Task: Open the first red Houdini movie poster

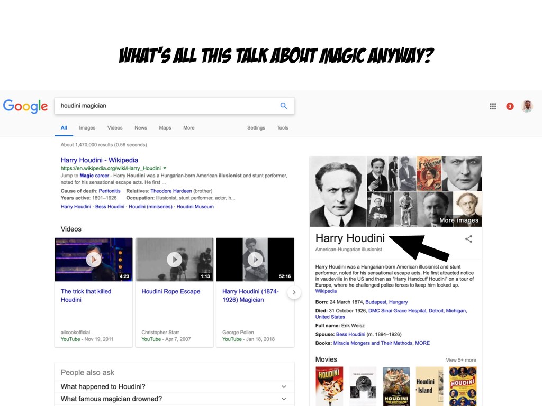Action: coord(329,386)
